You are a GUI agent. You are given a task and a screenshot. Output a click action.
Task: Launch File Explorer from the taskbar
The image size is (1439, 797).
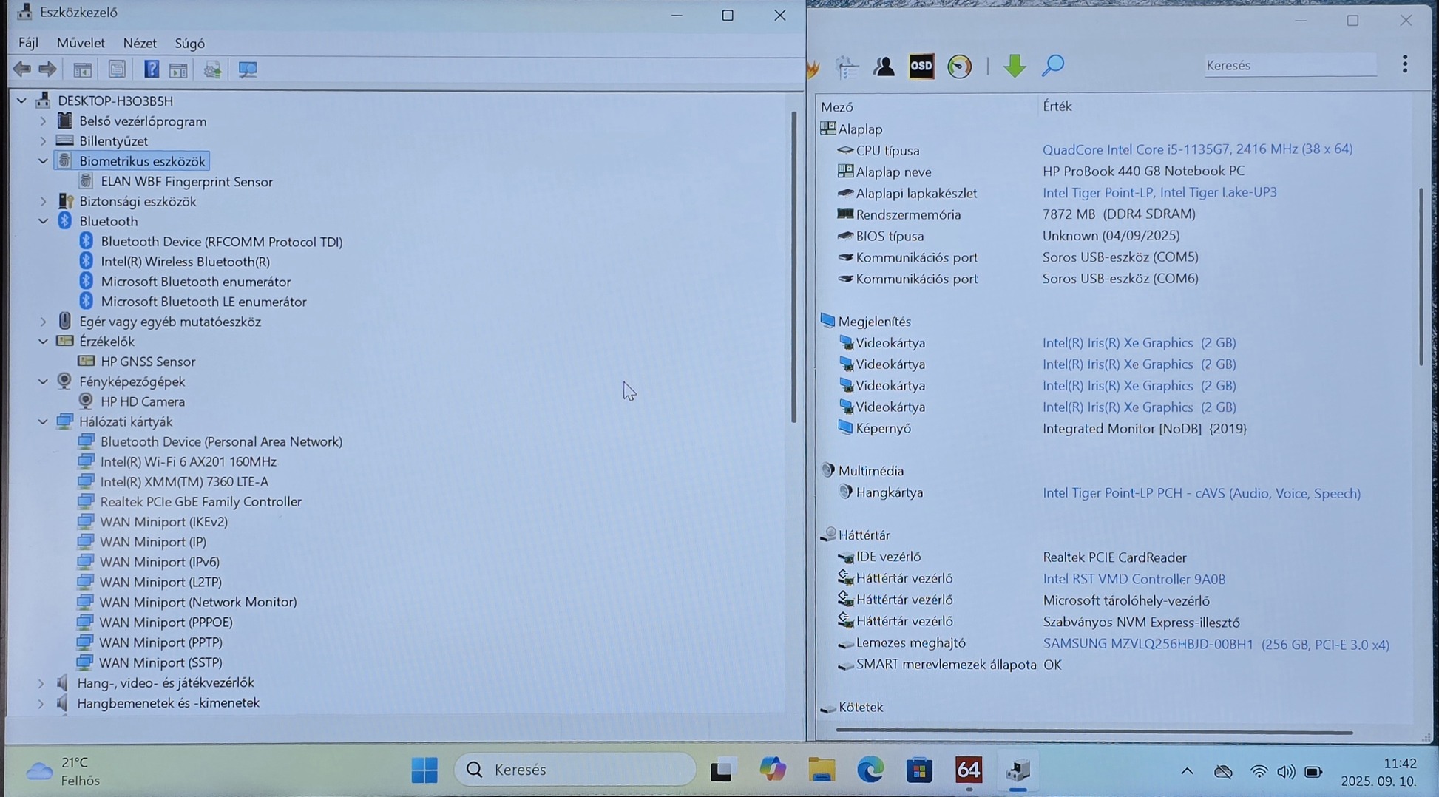point(822,770)
